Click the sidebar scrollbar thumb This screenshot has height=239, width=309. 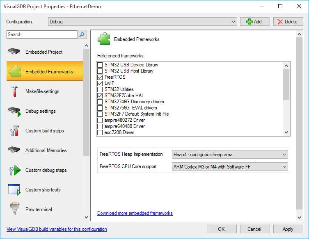(86, 102)
